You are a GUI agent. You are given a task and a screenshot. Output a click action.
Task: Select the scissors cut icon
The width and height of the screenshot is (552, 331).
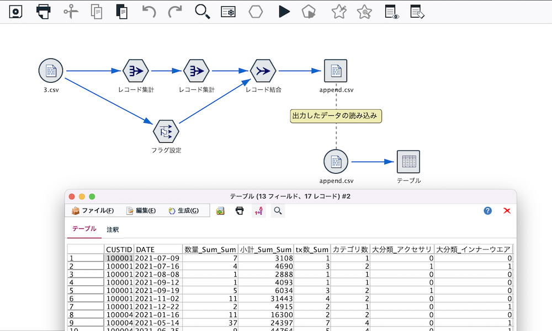(x=70, y=11)
